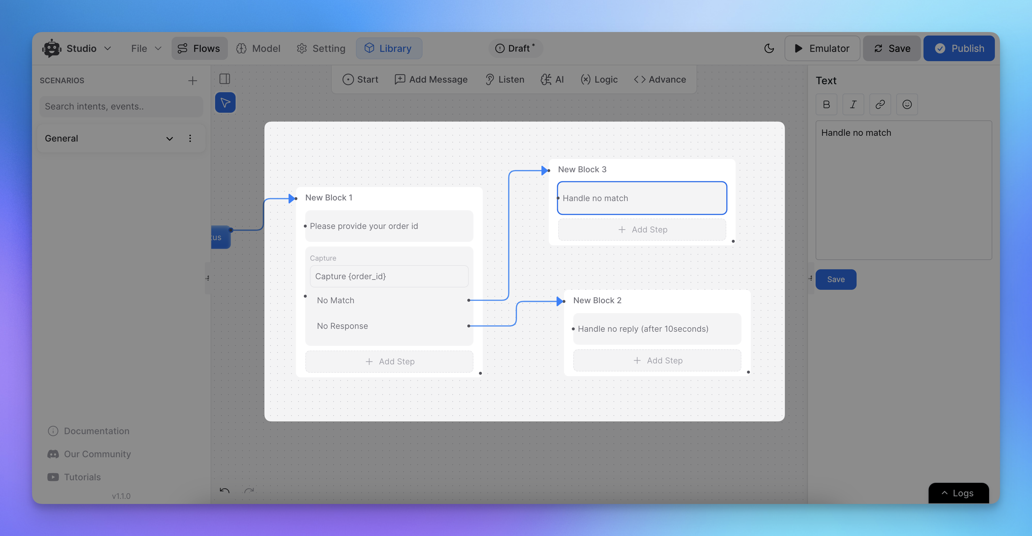Select Handle no reply (after 10seconds) step
The width and height of the screenshot is (1032, 536).
(x=657, y=329)
